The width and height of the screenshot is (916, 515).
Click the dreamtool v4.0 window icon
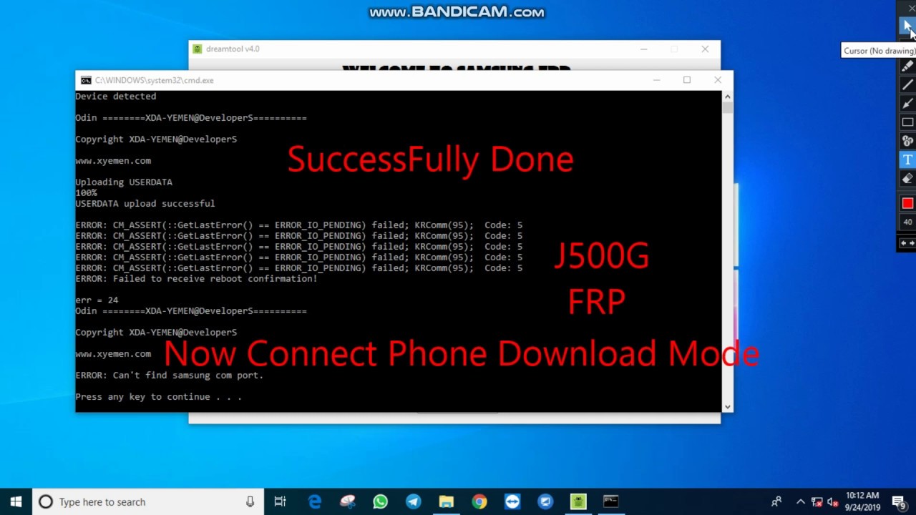(197, 49)
